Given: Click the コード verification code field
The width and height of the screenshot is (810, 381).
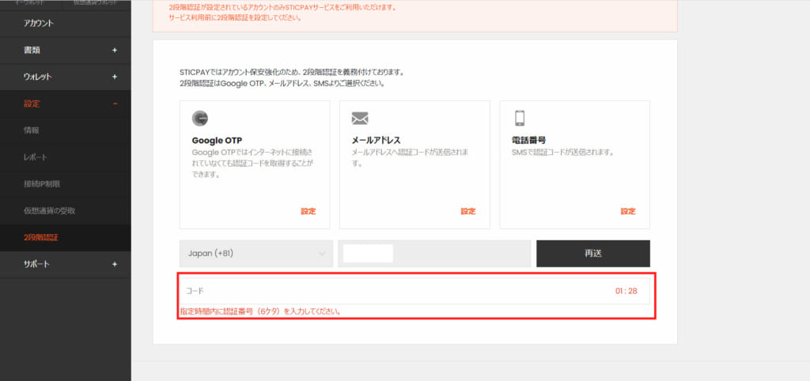Looking at the screenshot, I should point(414,291).
